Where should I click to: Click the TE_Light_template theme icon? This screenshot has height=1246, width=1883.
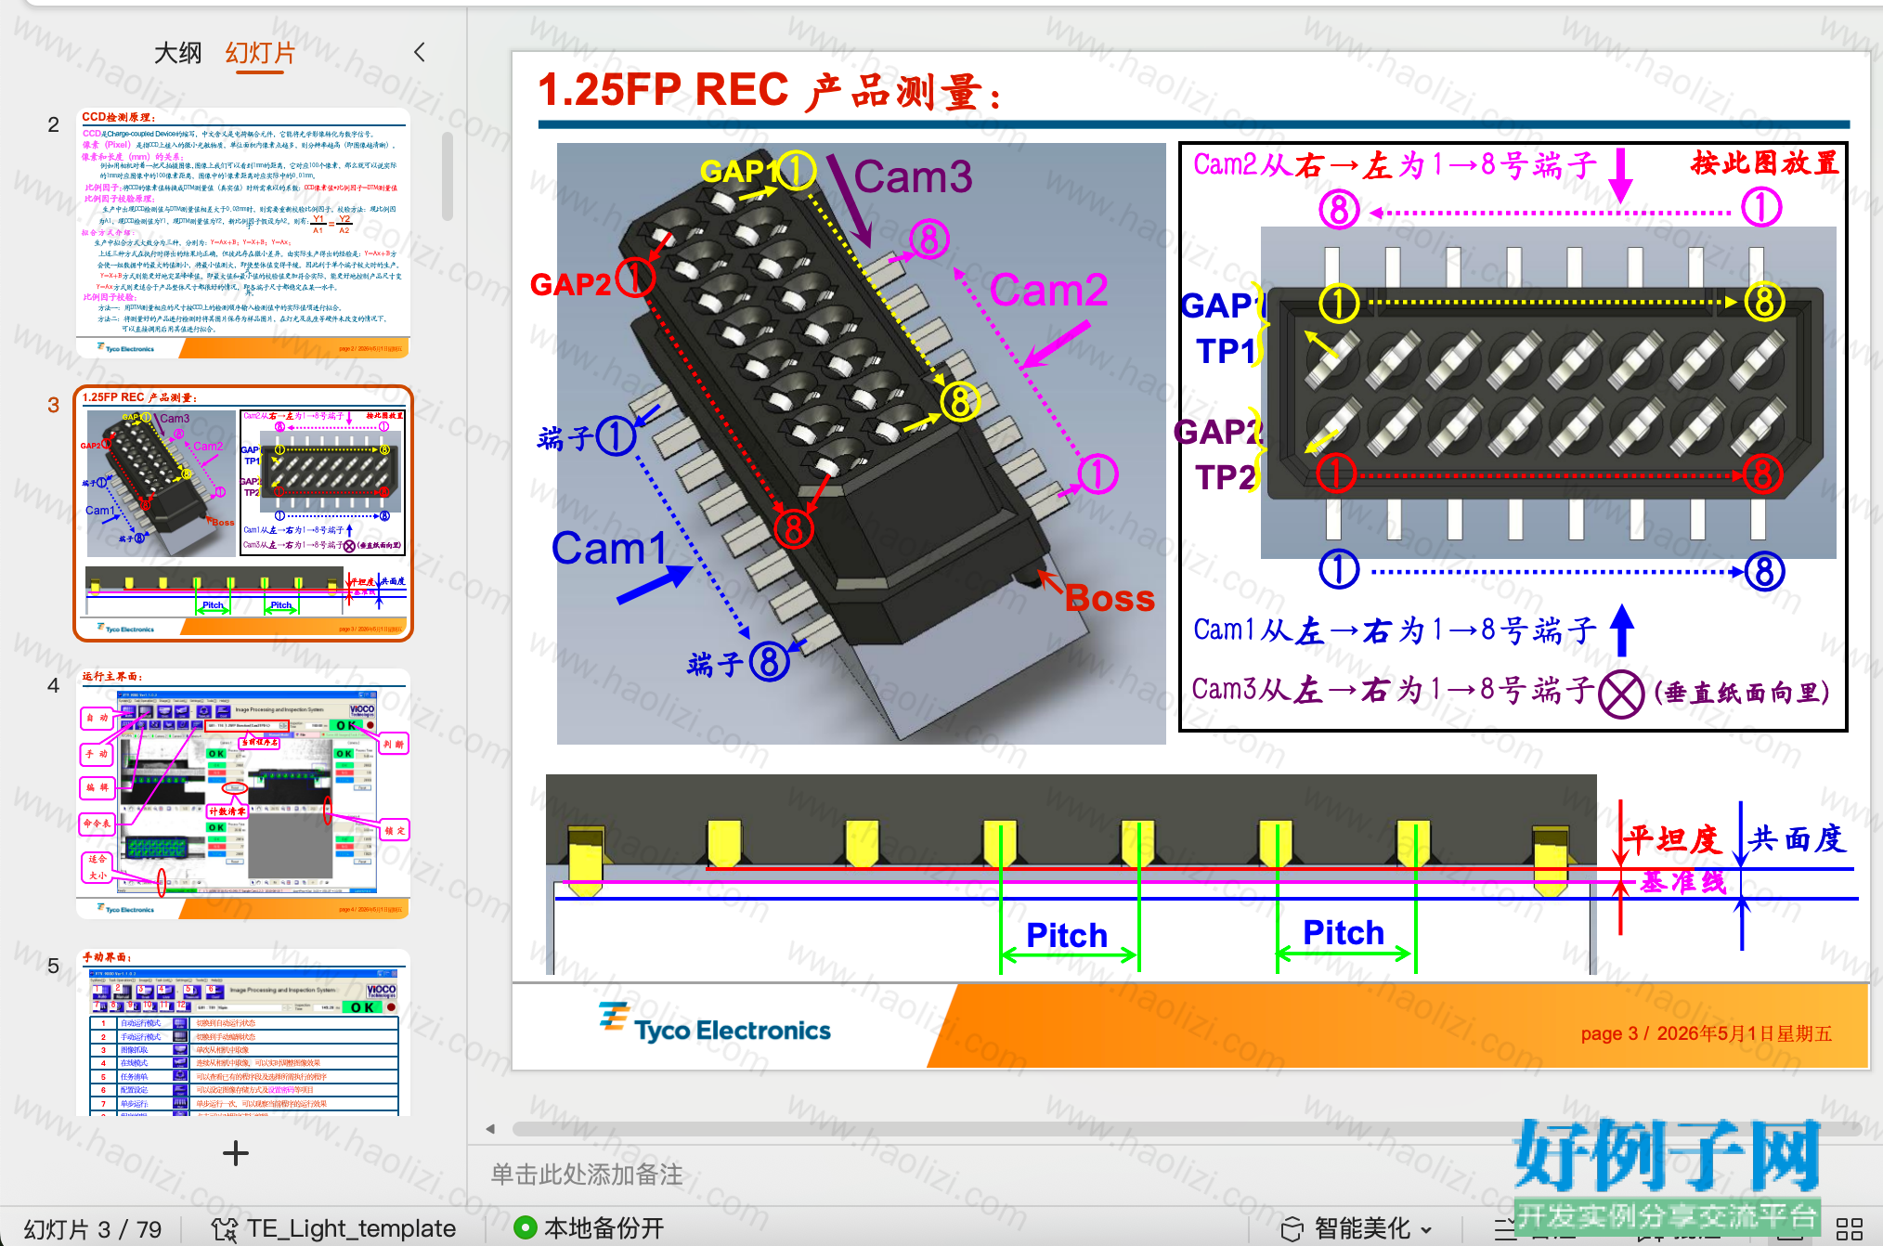click(x=224, y=1228)
